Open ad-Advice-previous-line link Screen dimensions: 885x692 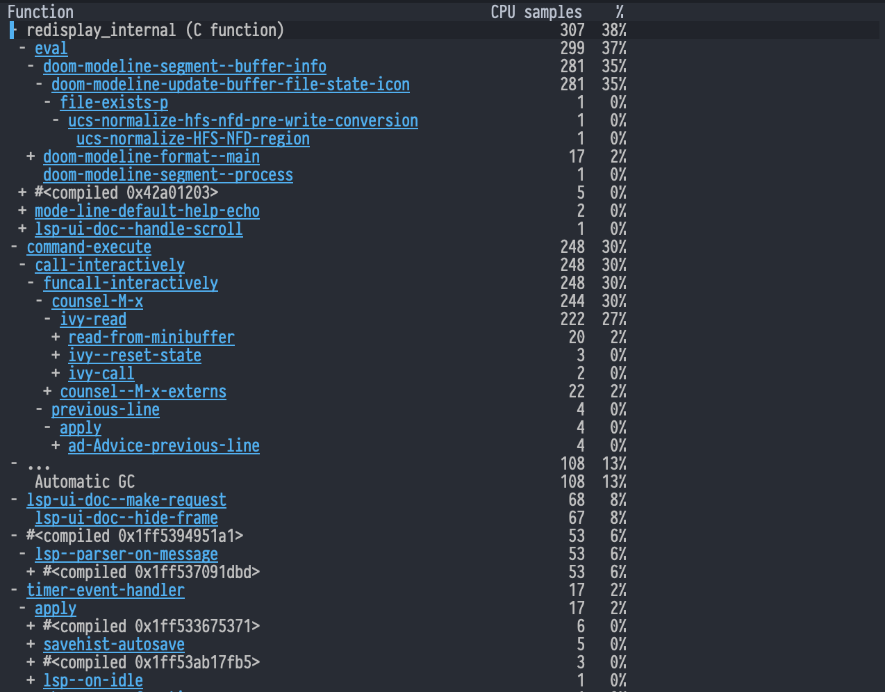164,445
